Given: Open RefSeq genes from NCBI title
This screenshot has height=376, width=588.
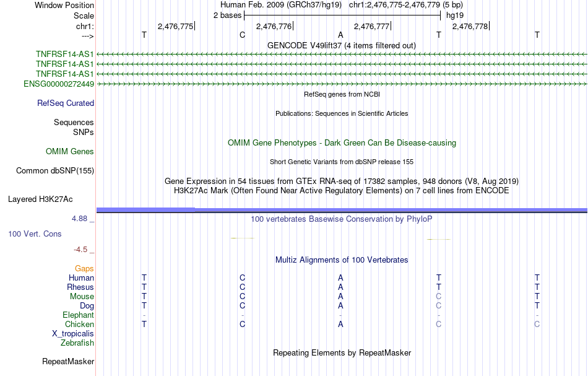Looking at the screenshot, I should (x=342, y=94).
